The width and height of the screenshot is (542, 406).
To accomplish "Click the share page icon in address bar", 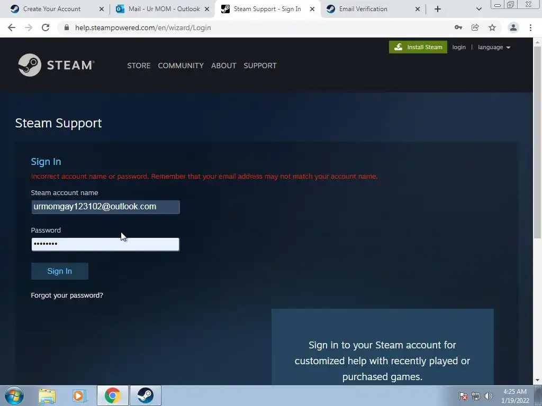I will pos(475,27).
